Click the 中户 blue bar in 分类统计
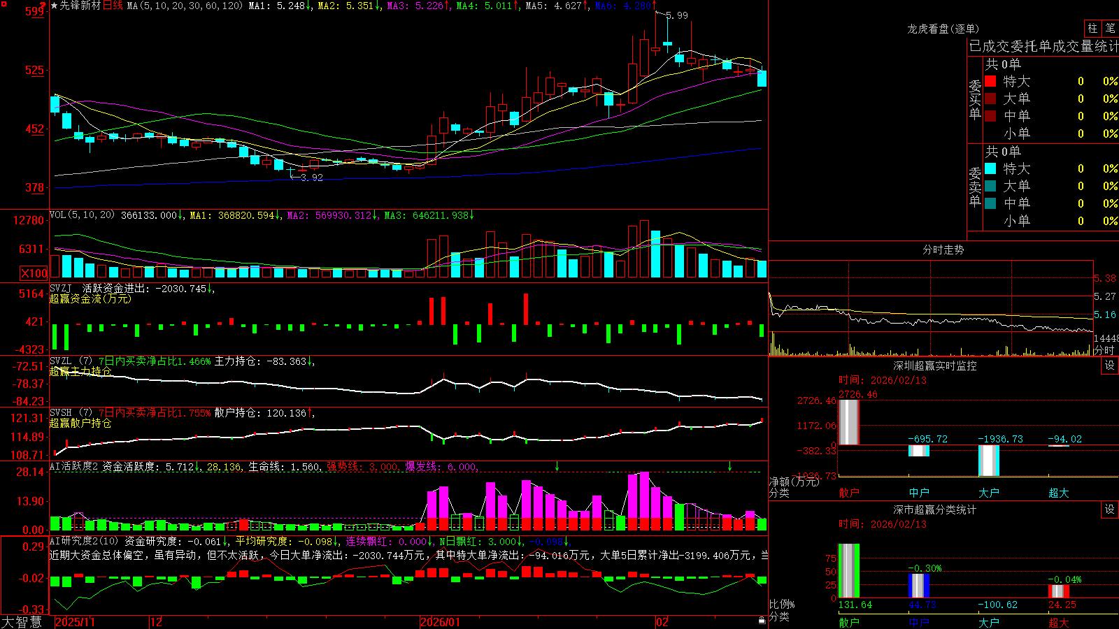This screenshot has height=629, width=1119. [918, 586]
